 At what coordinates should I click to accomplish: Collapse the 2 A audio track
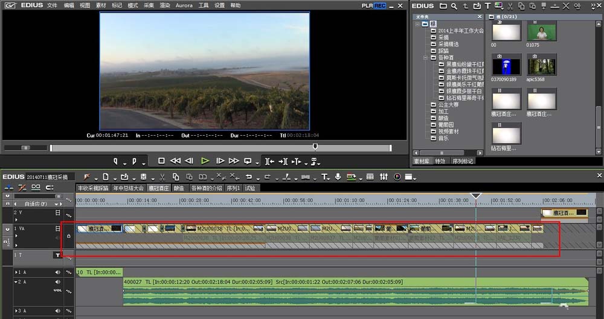(16, 282)
